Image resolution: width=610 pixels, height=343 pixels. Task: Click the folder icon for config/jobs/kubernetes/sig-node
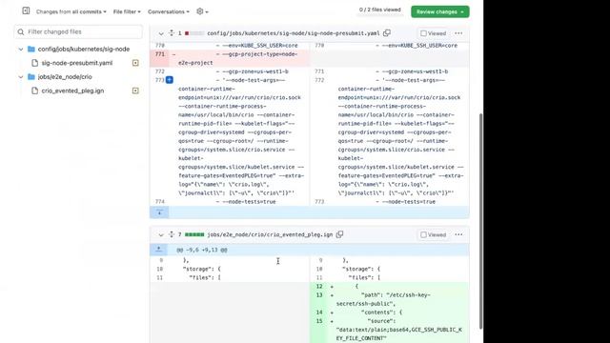[31, 49]
